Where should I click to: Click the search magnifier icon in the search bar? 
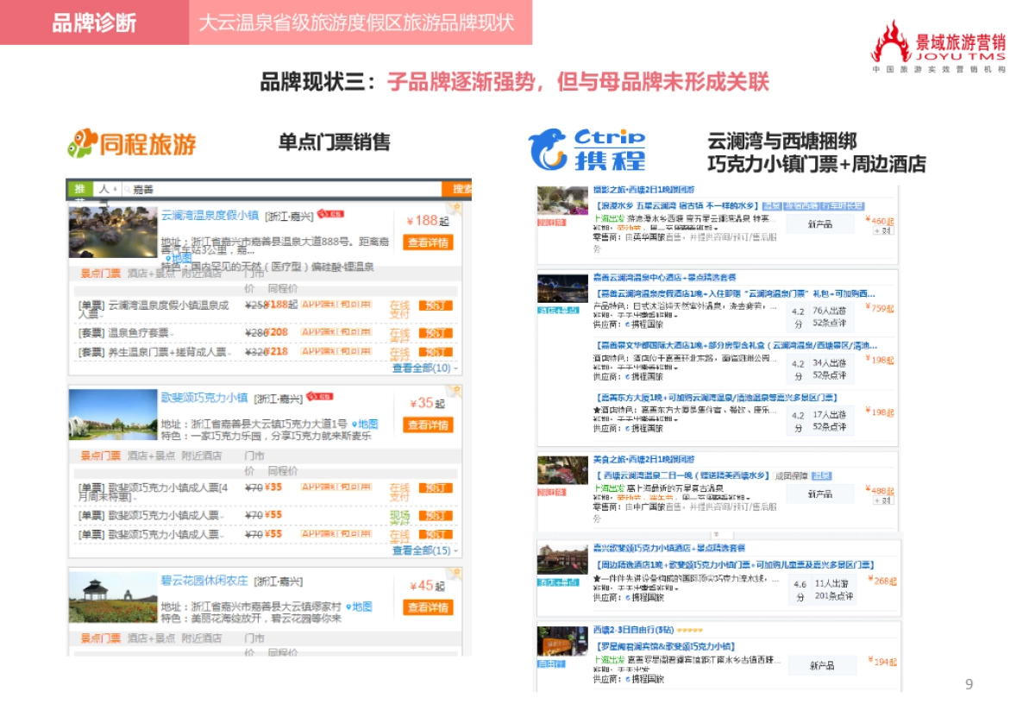point(127,187)
